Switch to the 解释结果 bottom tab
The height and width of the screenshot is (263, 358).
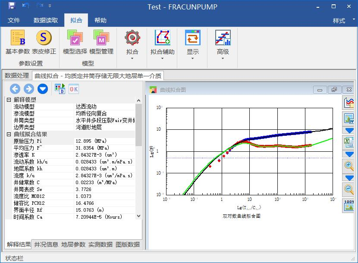point(19,244)
